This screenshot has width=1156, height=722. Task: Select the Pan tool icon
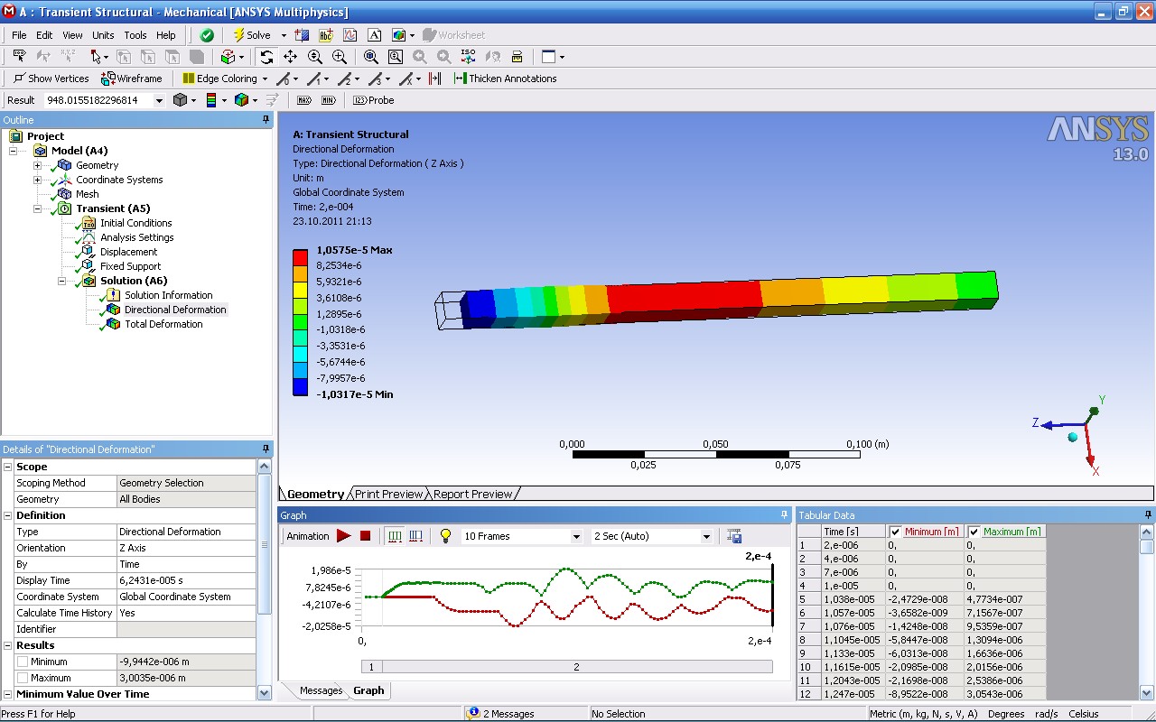[290, 57]
